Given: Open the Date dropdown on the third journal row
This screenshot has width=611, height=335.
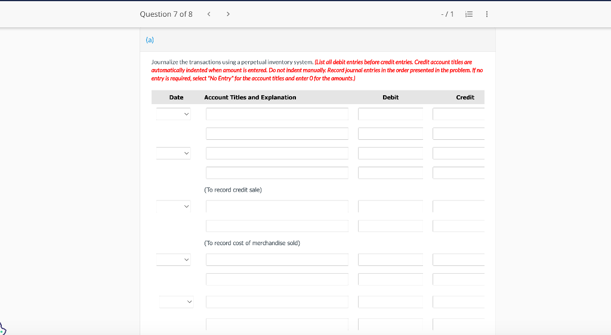Looking at the screenshot, I should pos(174,153).
